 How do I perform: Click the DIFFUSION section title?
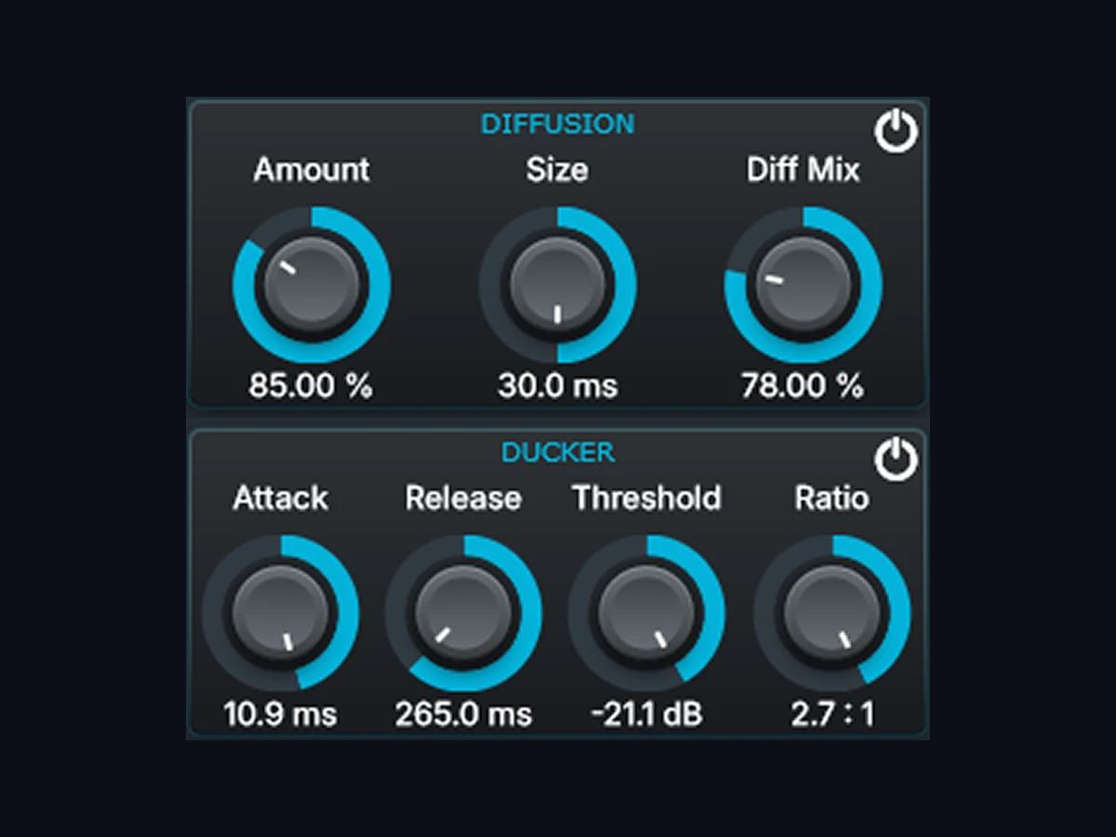[558, 124]
